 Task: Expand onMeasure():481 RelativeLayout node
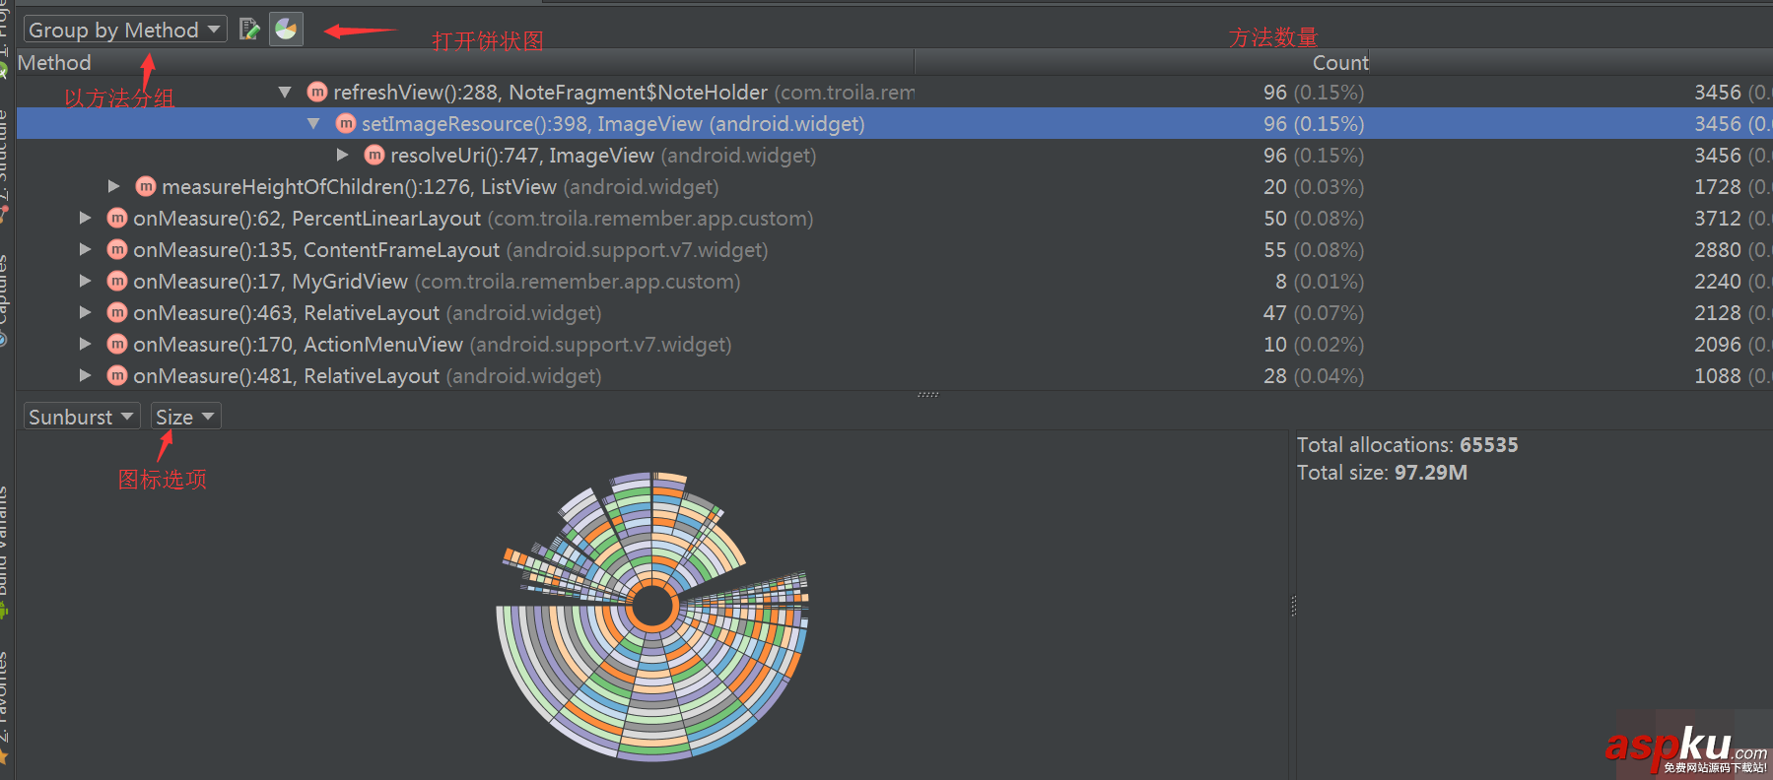pyautogui.click(x=85, y=375)
